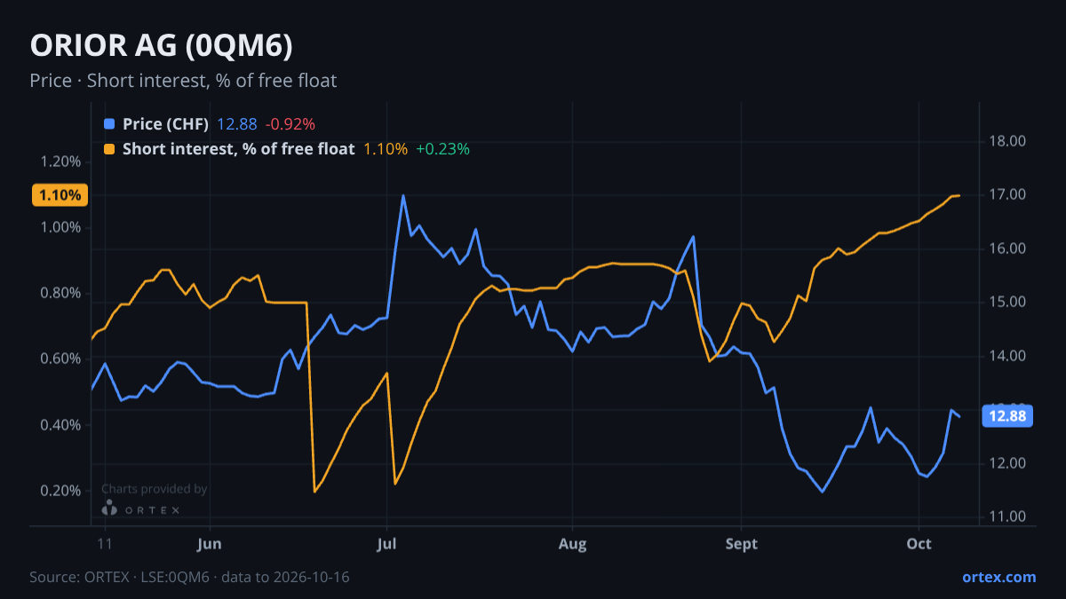
Task: Click the 0.40% left axis label
Action: [x=60, y=425]
